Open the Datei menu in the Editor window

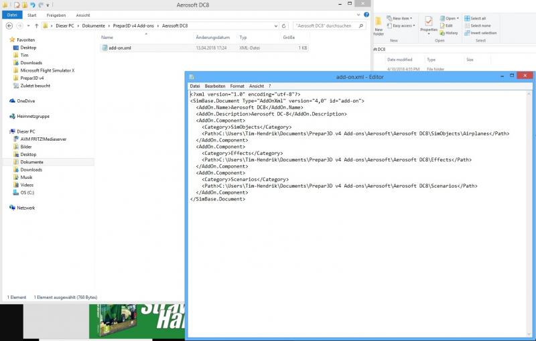click(x=195, y=86)
